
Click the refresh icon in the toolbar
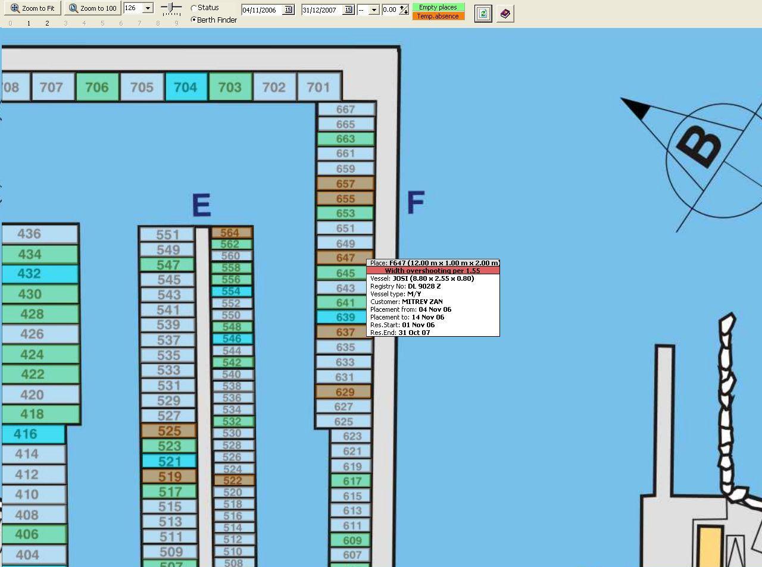483,13
